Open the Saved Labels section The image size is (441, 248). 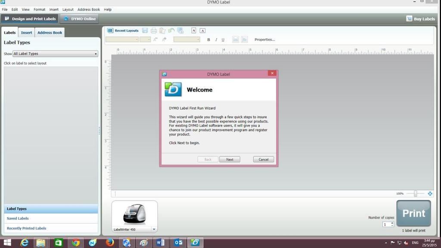coord(51,218)
